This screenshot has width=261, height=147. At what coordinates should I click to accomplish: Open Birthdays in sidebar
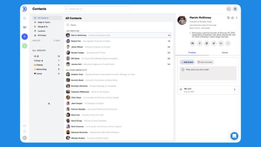pyautogui.click(x=47, y=36)
